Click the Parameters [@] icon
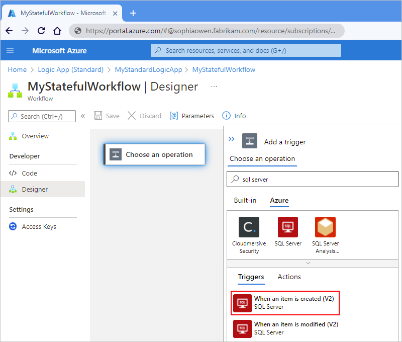 click(x=173, y=116)
